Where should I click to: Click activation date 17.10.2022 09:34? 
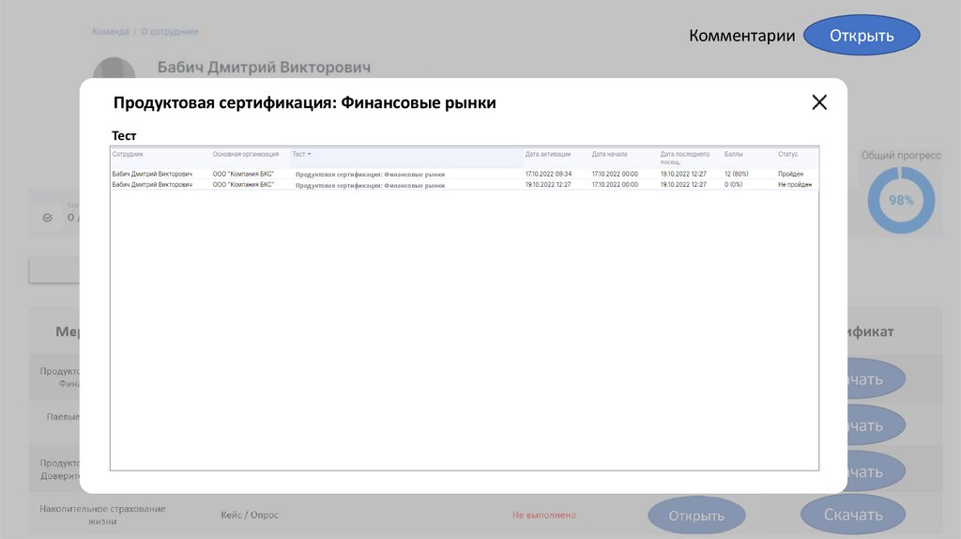pyautogui.click(x=548, y=174)
